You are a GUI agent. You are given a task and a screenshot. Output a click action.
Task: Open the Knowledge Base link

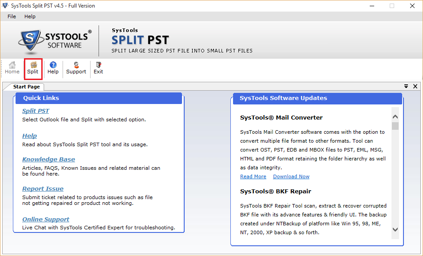[48, 159]
